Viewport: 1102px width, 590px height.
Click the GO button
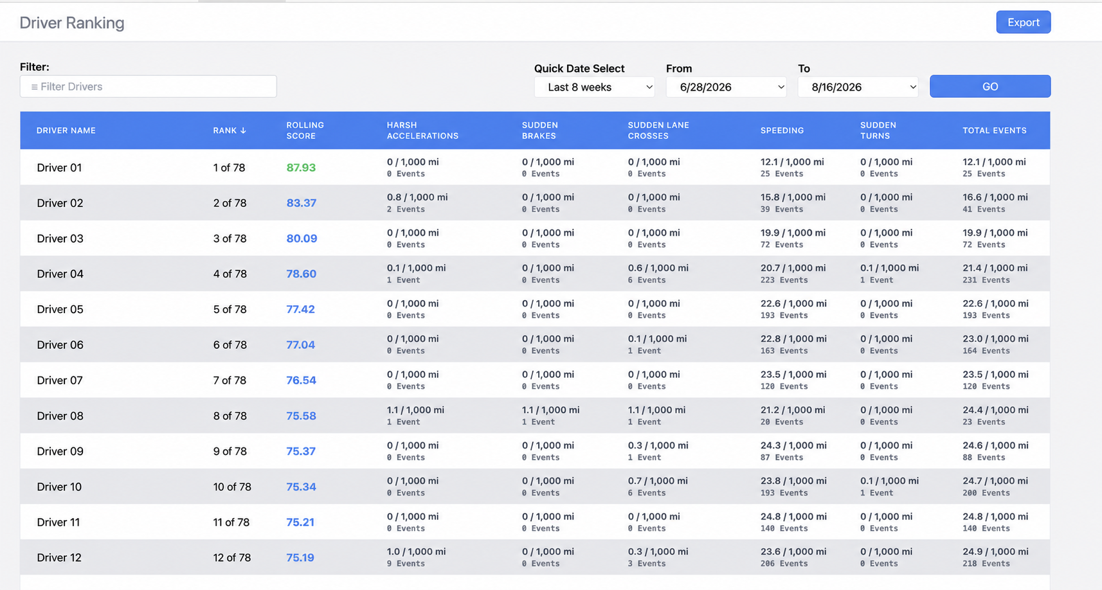coord(989,87)
